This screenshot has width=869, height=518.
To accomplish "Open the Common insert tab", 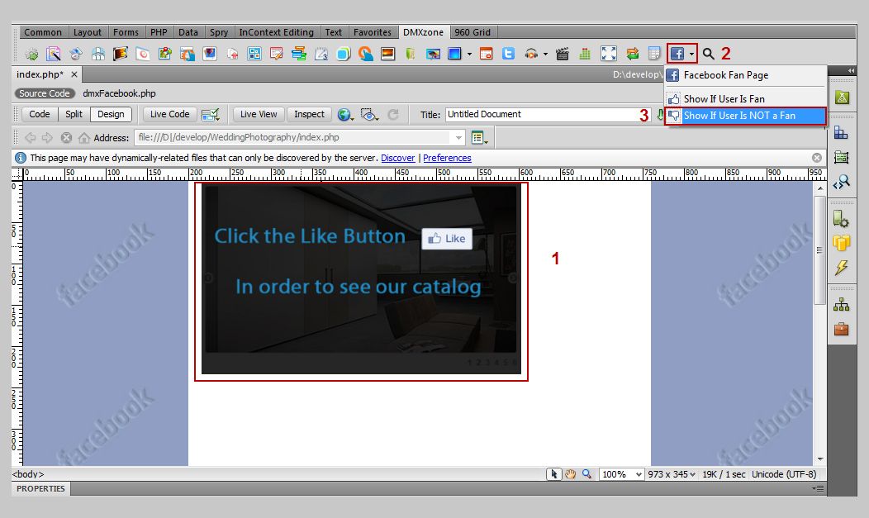I will (x=43, y=32).
